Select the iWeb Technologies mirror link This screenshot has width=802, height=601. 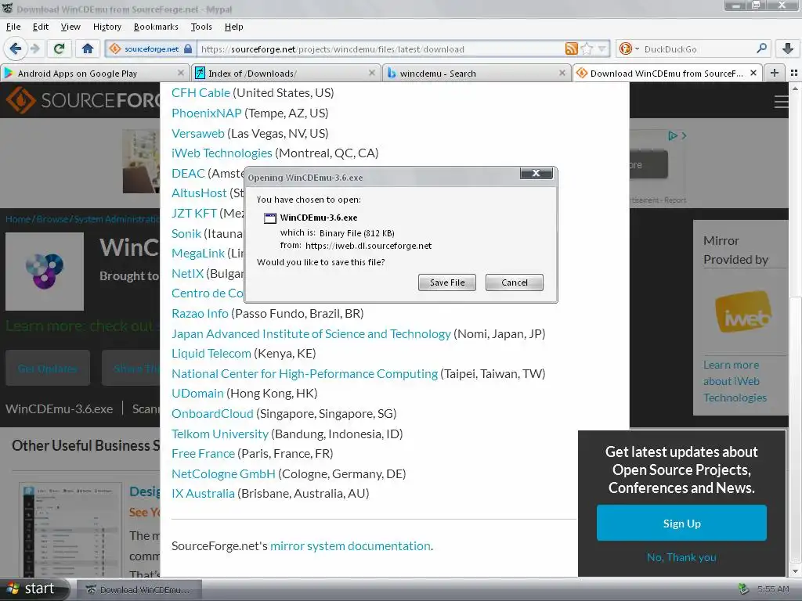click(x=222, y=153)
